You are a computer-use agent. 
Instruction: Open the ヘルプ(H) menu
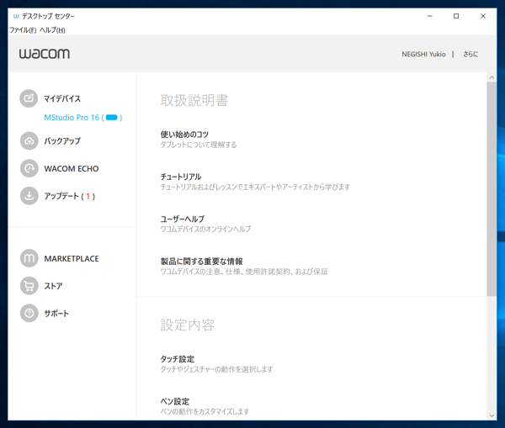point(52,30)
